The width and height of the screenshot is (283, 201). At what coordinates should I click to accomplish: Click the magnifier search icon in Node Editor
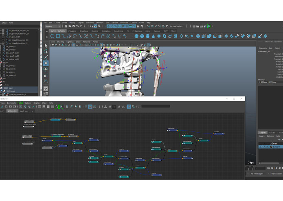[x=57, y=107]
